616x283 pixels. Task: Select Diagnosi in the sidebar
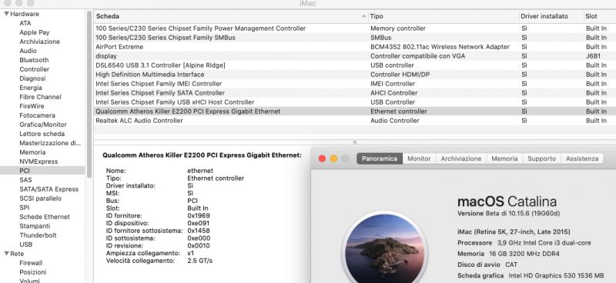[x=32, y=78]
